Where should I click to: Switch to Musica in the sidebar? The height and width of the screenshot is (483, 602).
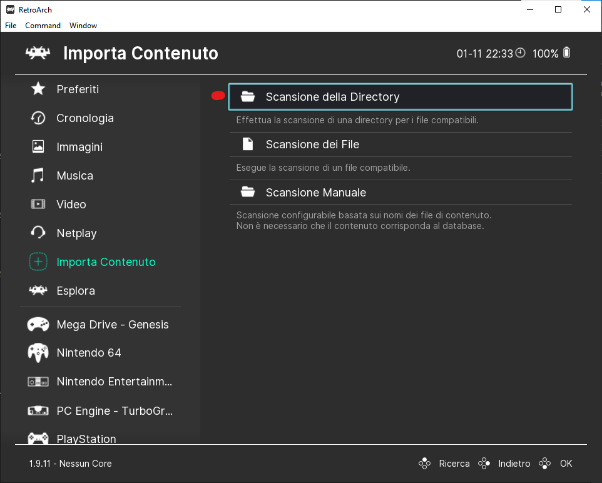tap(75, 175)
